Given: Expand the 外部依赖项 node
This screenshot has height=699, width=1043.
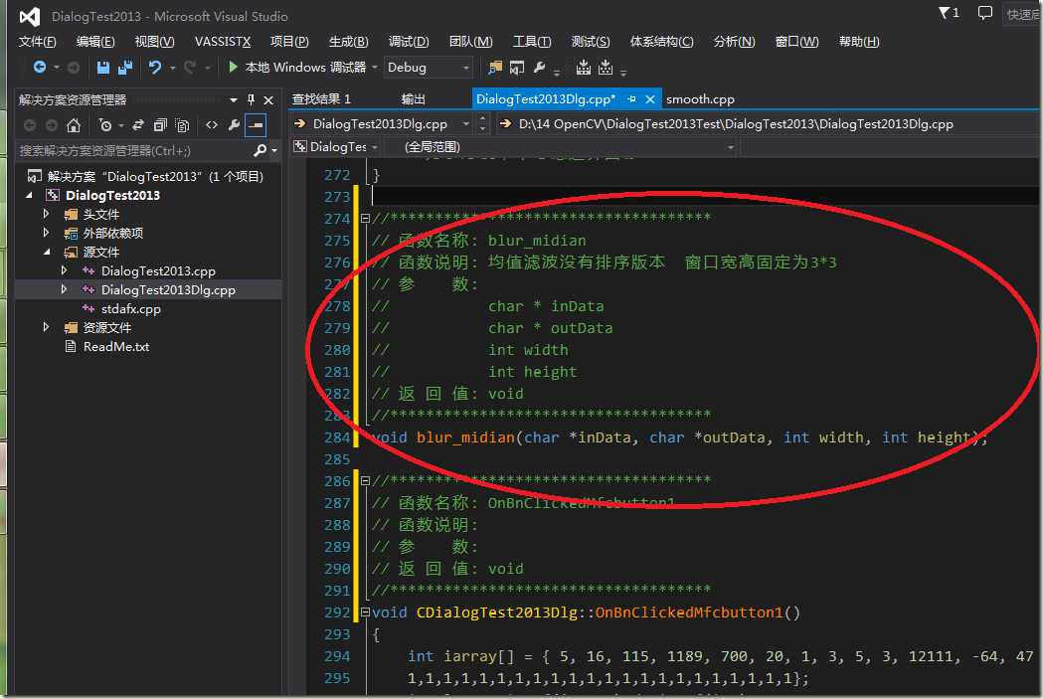Looking at the screenshot, I should pos(46,232).
